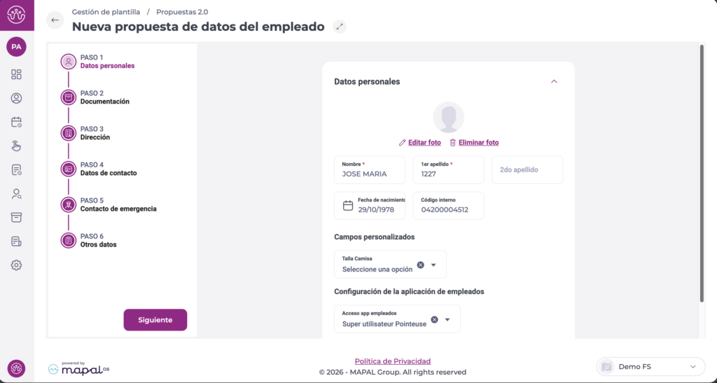Open the dashboard grid icon in sidebar
Screen dimensions: 717x383
[x=16, y=74]
